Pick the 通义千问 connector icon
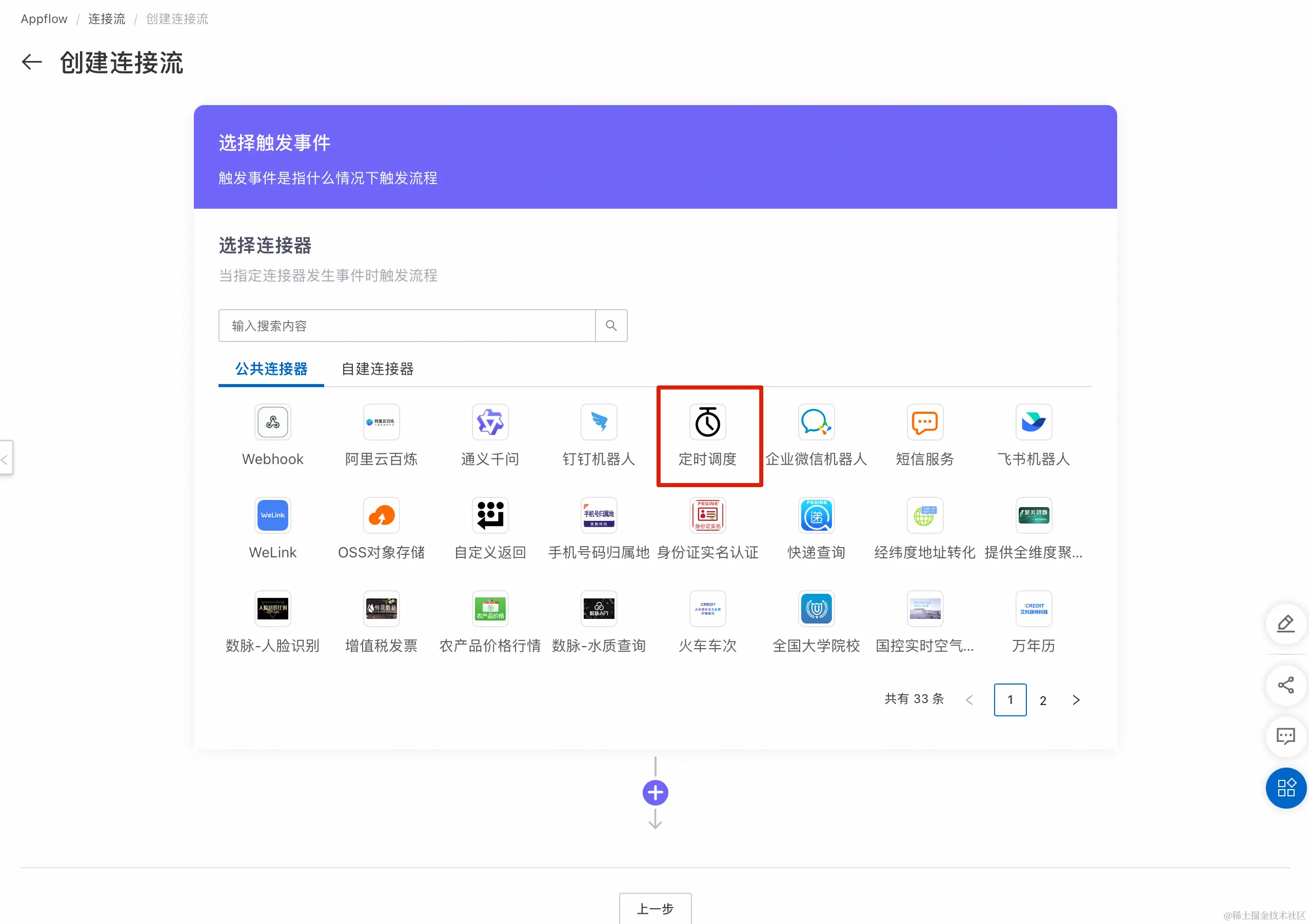 coord(490,422)
